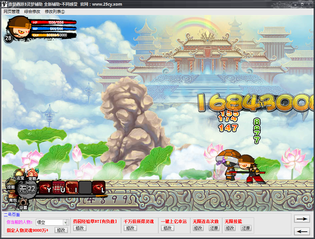This screenshot has height=239, width=315.
Task: Expand the 你当前的人物 character dropdown
Action: (66, 222)
